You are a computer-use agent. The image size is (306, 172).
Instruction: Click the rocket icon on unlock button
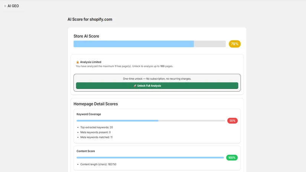click(x=135, y=86)
